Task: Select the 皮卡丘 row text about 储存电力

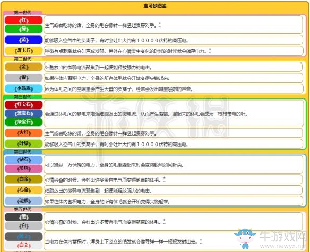Action: [126, 51]
